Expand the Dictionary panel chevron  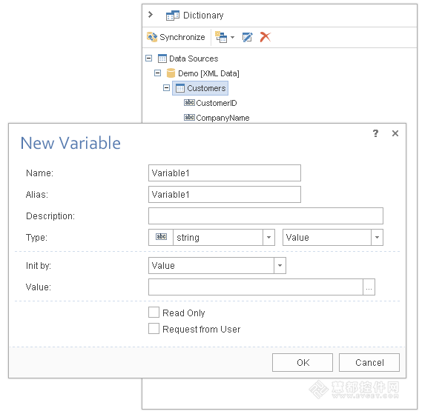(150, 15)
